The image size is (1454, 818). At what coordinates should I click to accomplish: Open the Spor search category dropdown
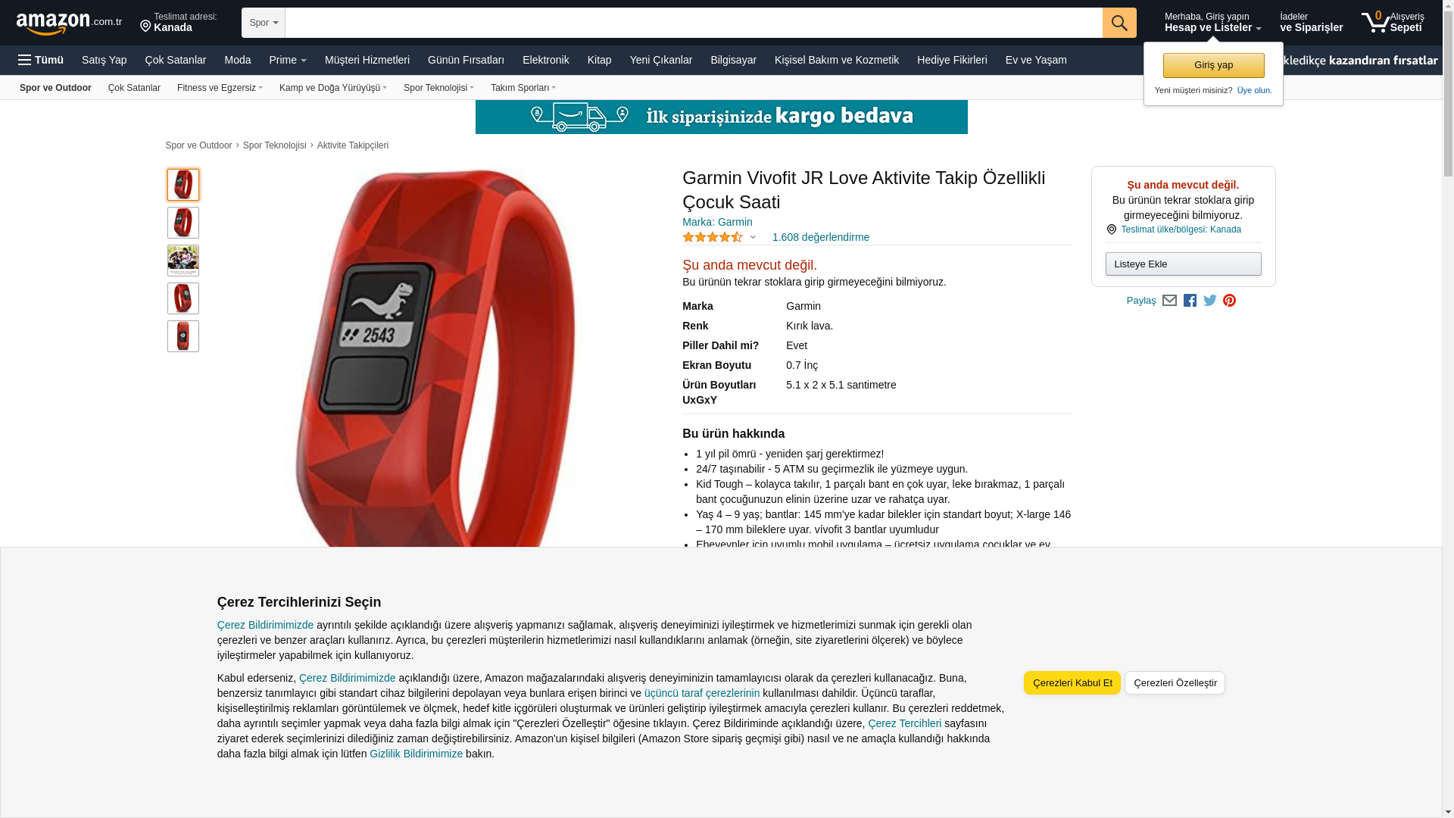point(264,23)
